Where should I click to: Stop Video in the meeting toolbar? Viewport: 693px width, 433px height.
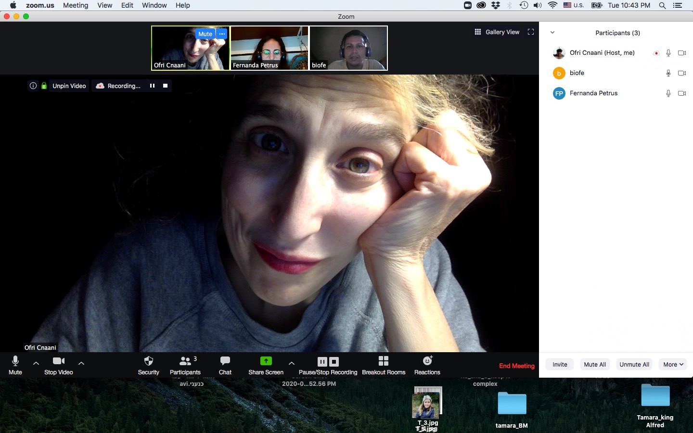[x=59, y=365]
